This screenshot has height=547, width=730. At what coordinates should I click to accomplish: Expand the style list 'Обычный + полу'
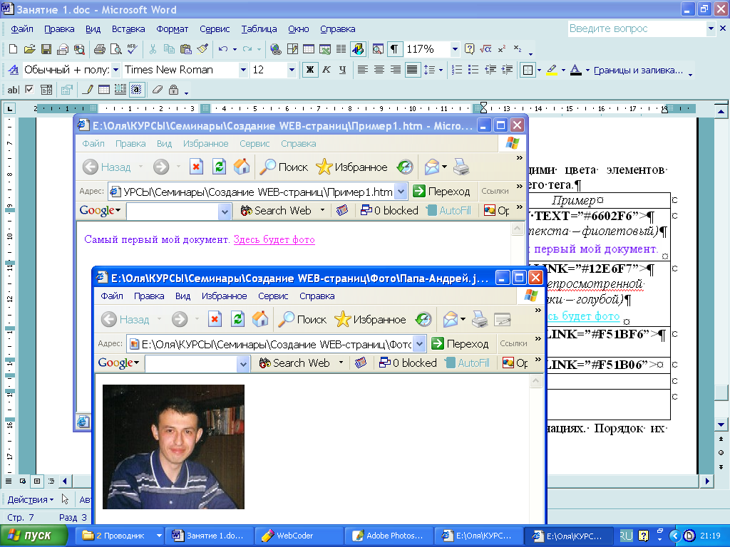115,70
